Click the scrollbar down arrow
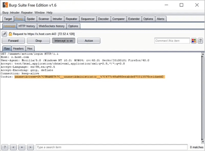The height and width of the screenshot is (151, 205). [202, 141]
